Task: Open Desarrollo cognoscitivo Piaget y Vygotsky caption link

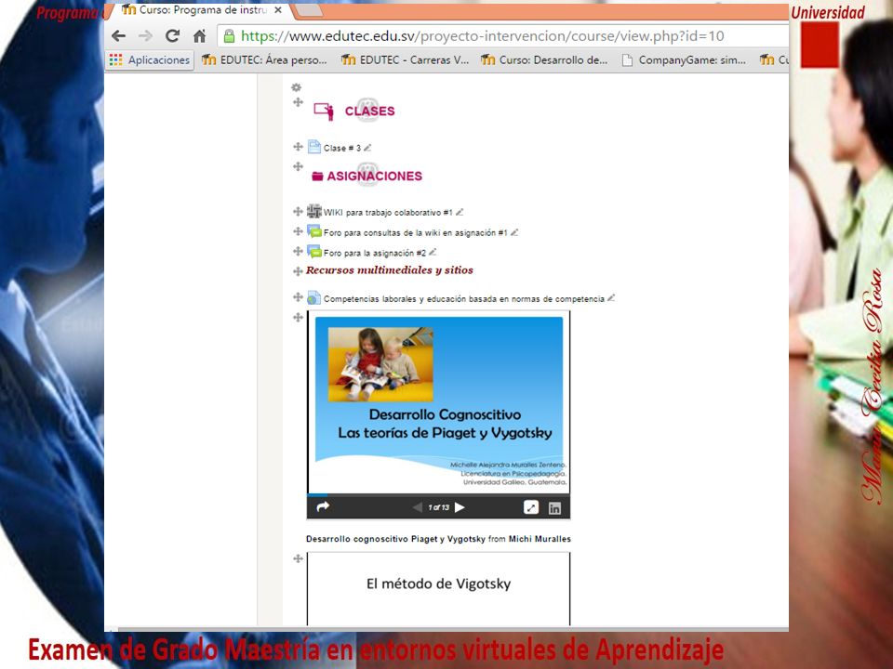Action: click(x=396, y=539)
